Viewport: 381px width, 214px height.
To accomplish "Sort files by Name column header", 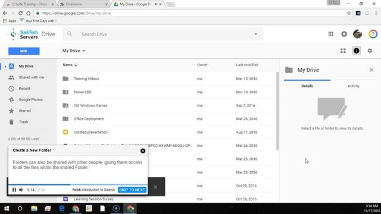I will pyautogui.click(x=70, y=65).
